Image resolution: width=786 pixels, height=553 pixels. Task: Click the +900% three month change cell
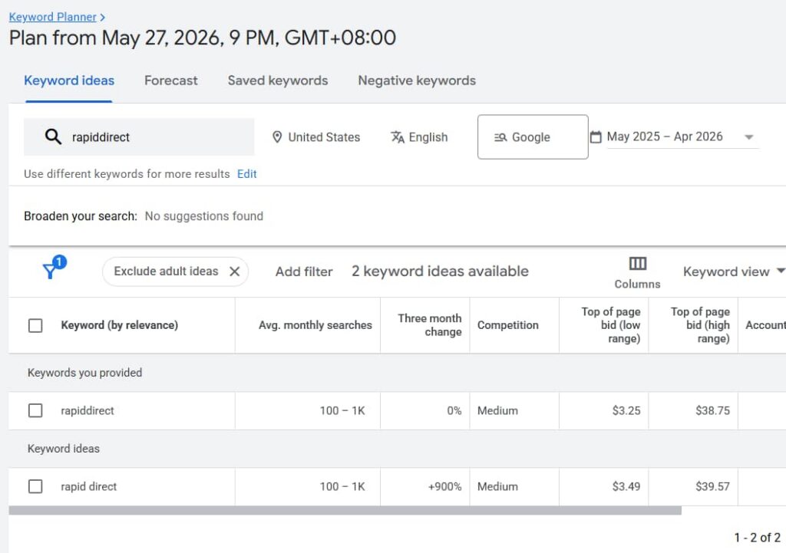[x=444, y=486]
